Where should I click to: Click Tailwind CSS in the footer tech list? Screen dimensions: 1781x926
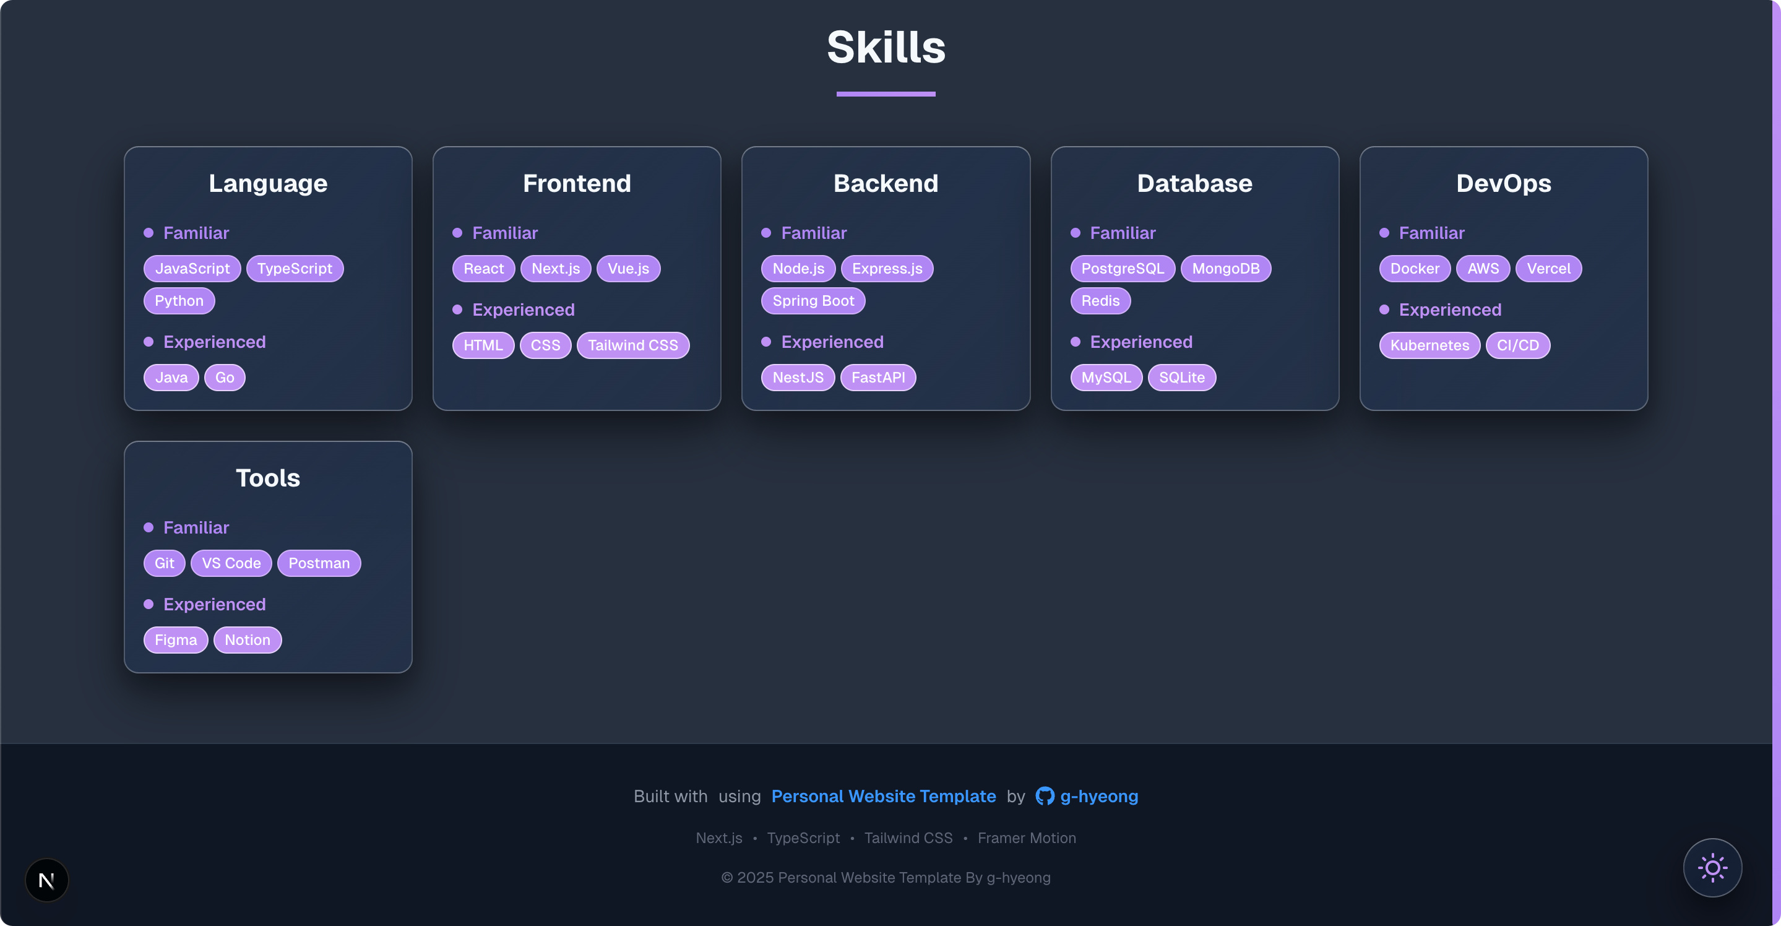pos(908,838)
